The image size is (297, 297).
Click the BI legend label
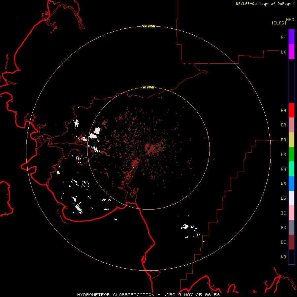[x=283, y=242]
